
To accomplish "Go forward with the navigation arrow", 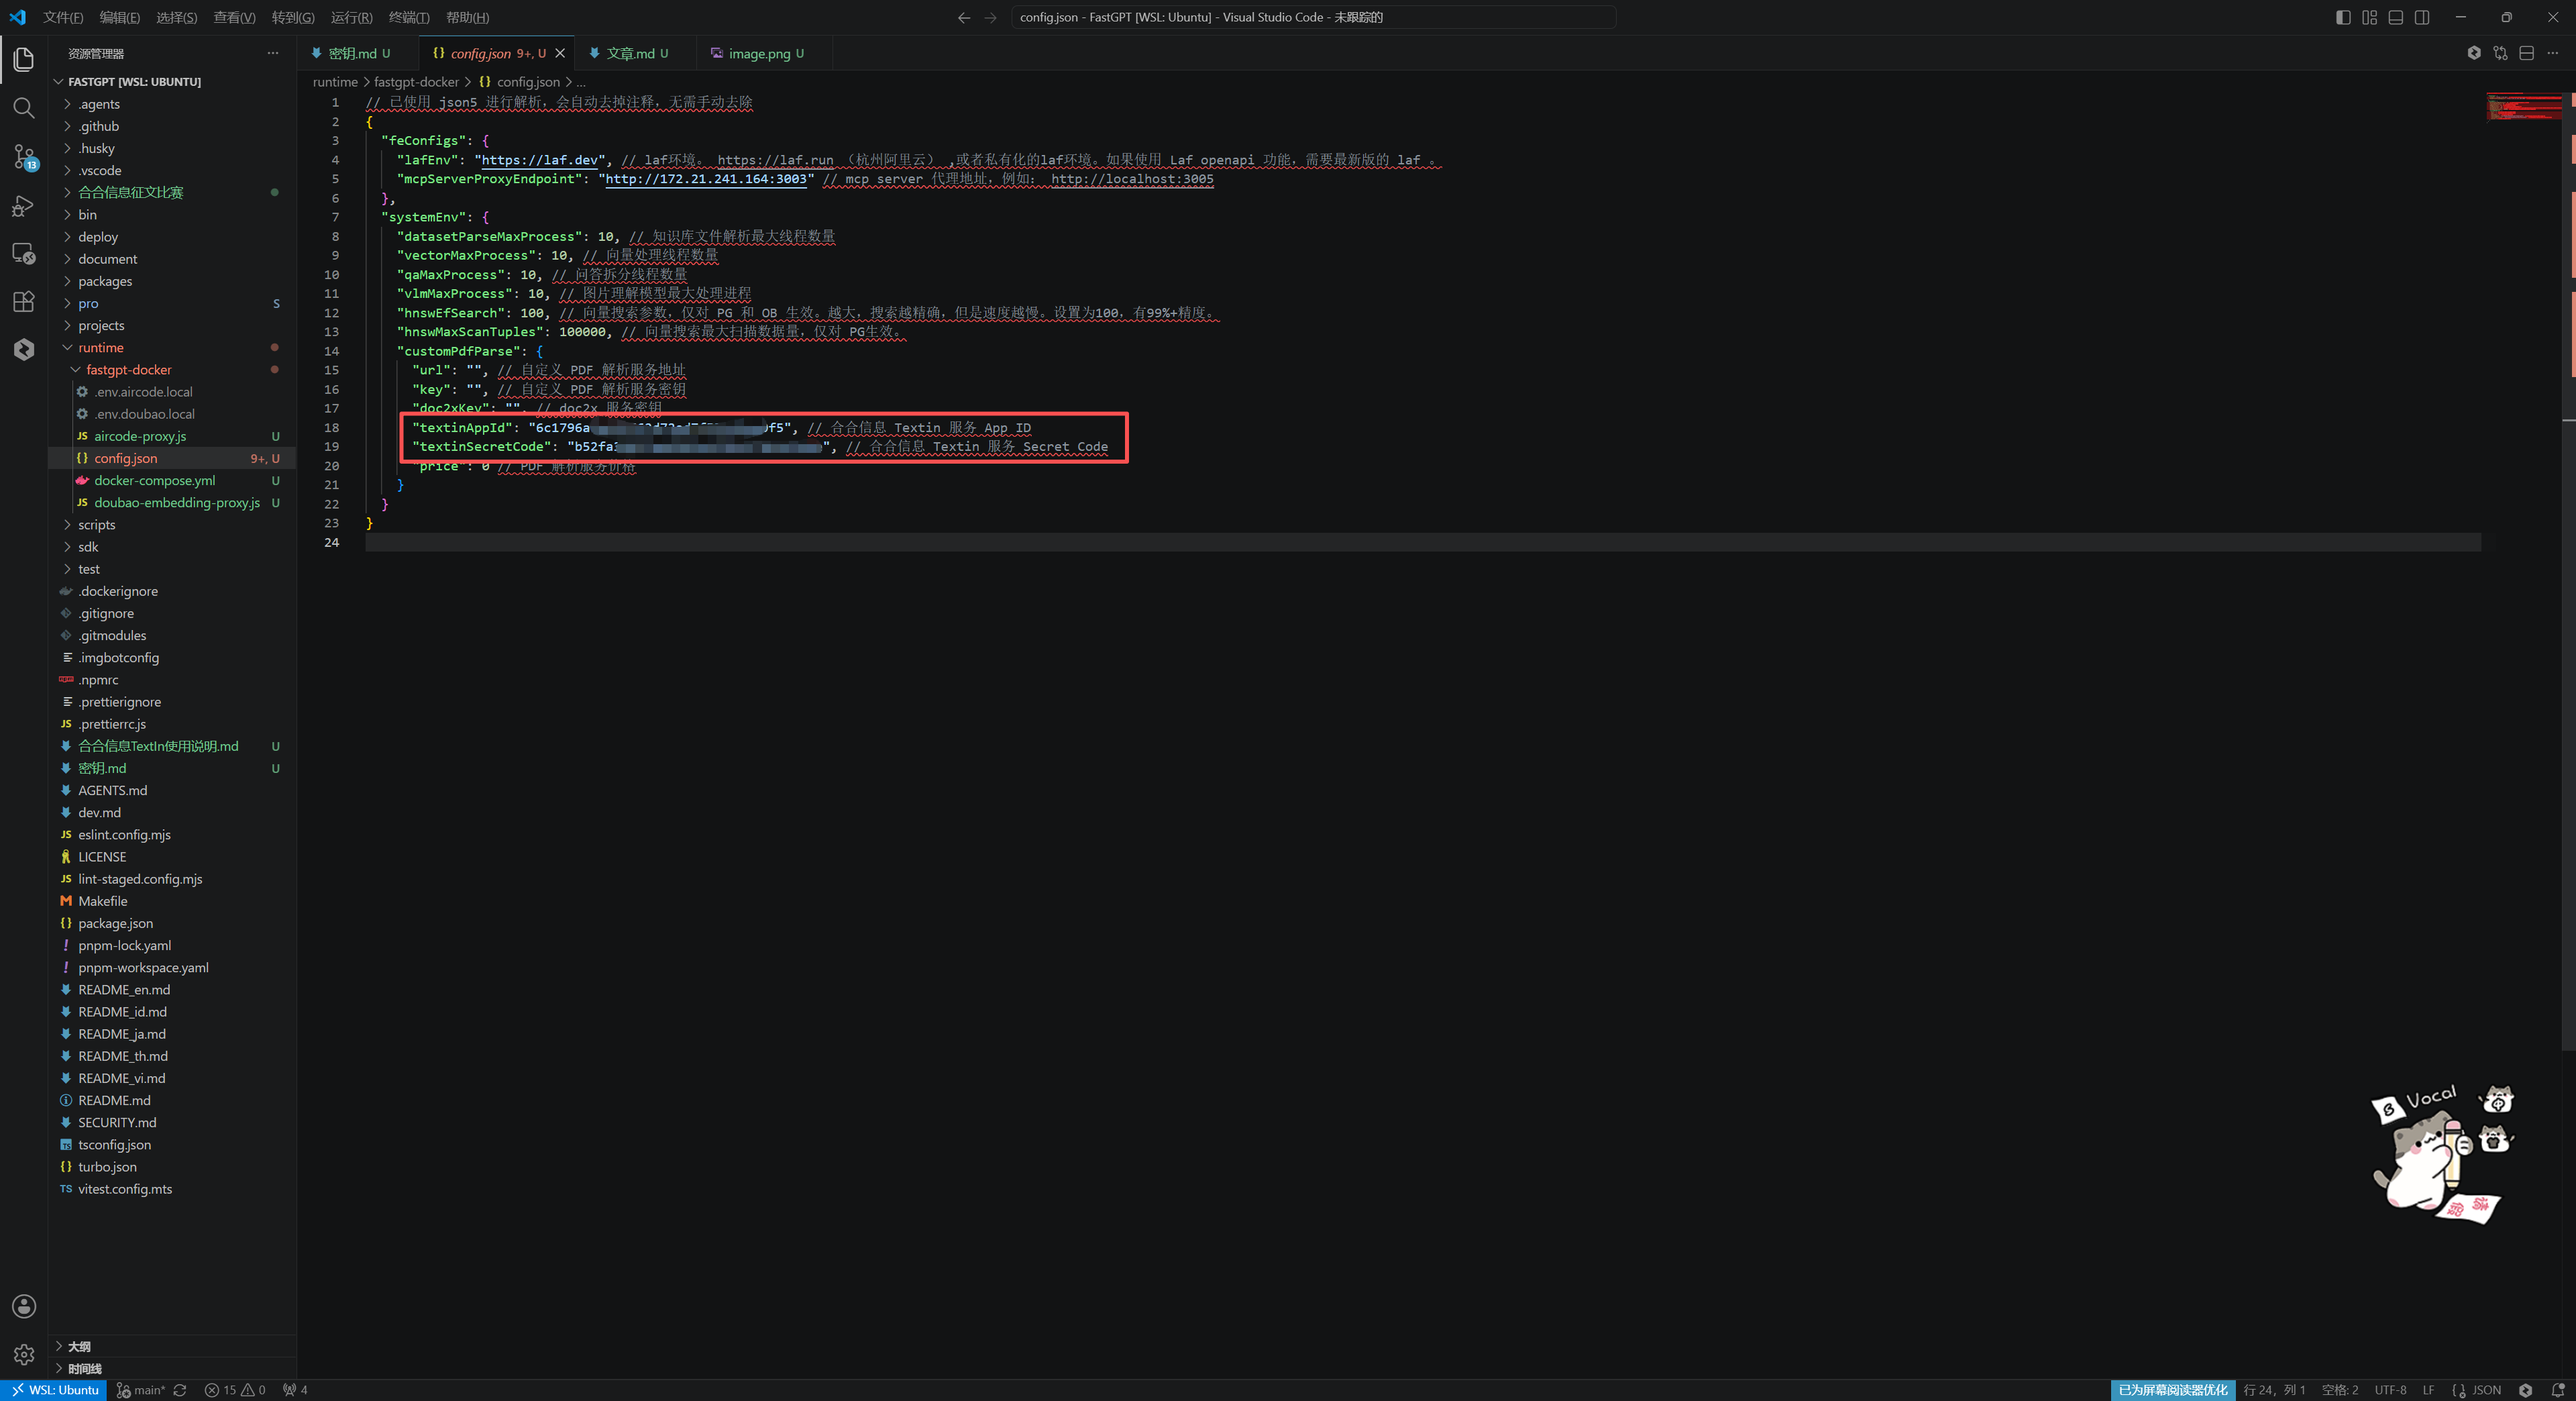I will (990, 17).
